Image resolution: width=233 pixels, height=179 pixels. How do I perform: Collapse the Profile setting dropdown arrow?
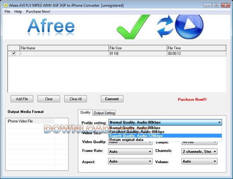[x=219, y=122]
